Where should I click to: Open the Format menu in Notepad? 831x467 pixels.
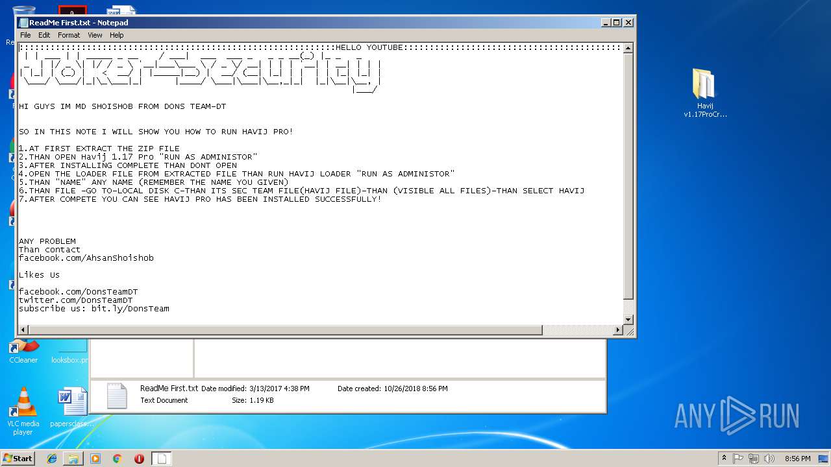point(69,35)
